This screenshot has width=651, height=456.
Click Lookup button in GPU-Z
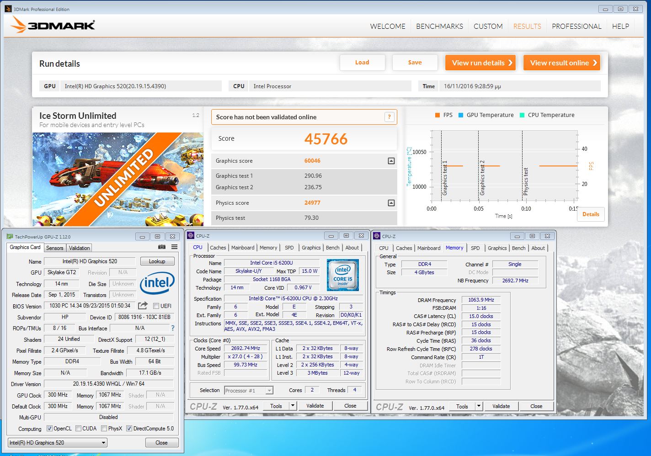tap(157, 261)
